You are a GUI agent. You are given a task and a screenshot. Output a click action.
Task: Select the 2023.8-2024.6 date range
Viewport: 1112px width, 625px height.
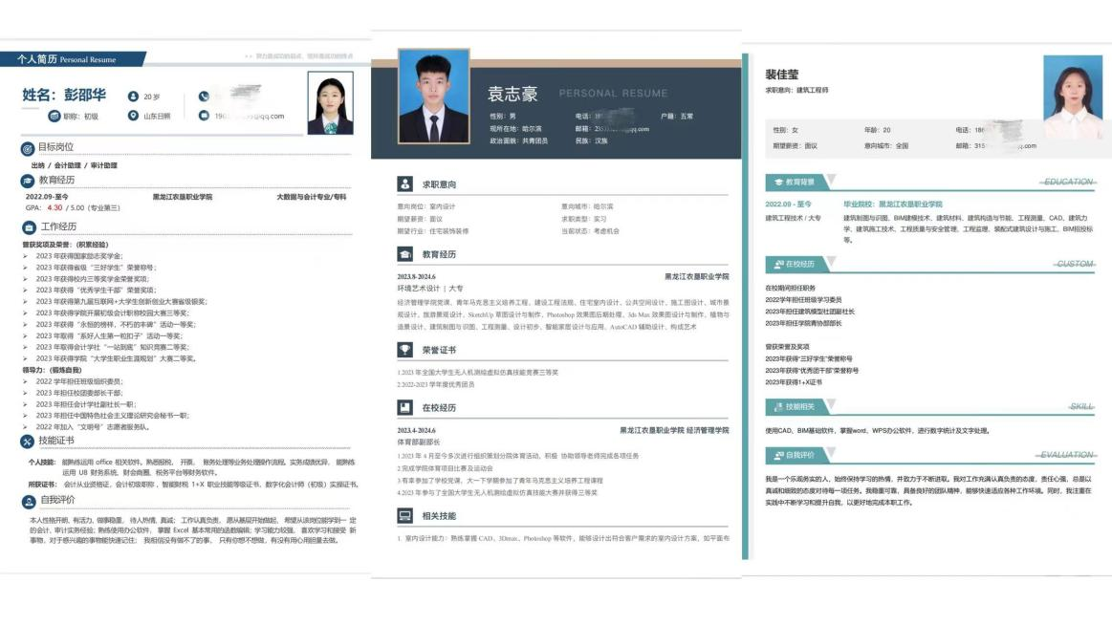click(416, 277)
